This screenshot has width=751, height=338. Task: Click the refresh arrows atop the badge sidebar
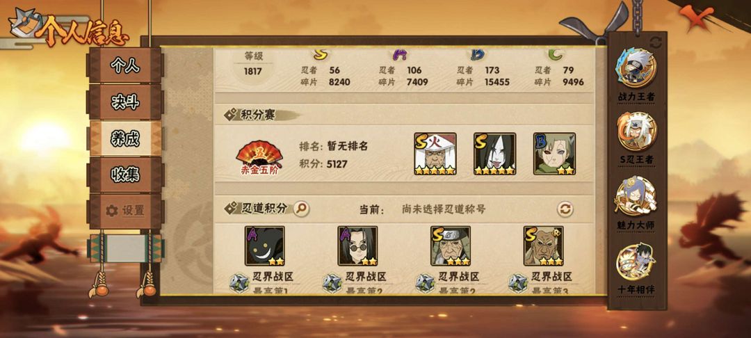point(656,42)
